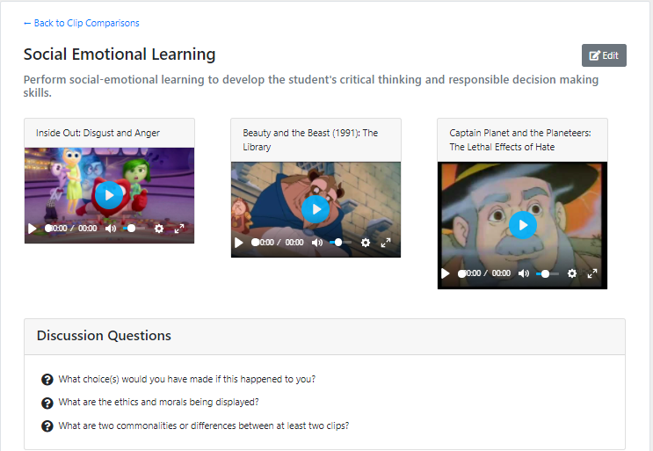Open settings gear on Captain Planet video
Viewport: 653px width, 451px height.
pyautogui.click(x=572, y=273)
